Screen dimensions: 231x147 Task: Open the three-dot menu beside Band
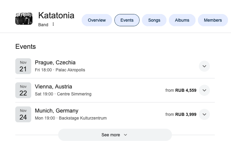[53, 24]
